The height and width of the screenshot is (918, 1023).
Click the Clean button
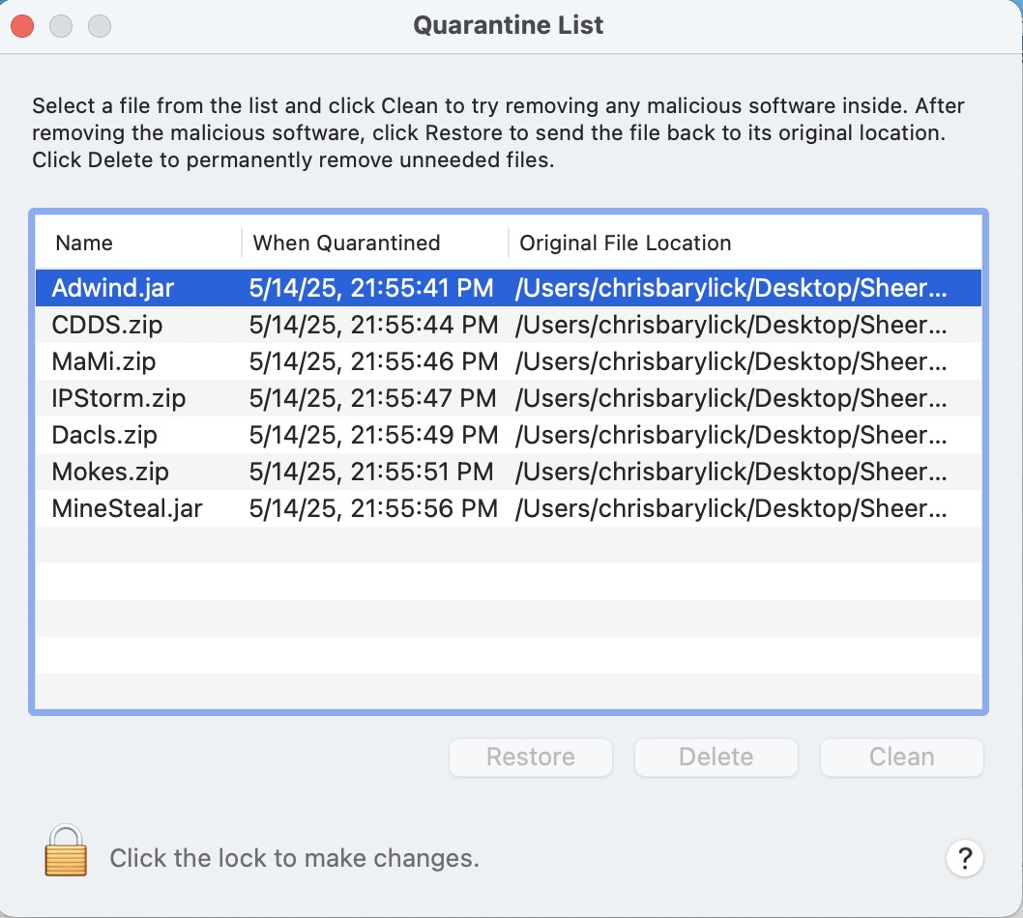click(x=901, y=758)
